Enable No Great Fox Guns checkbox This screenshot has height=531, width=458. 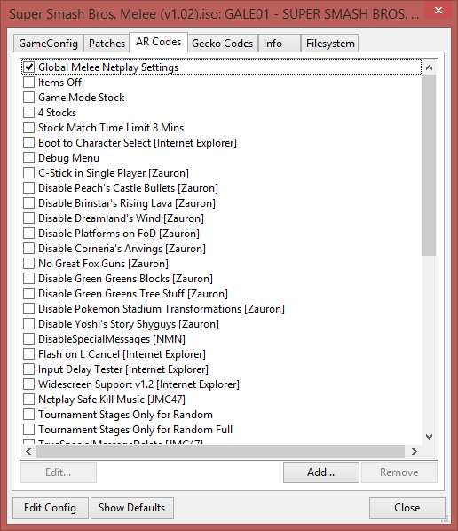28,263
